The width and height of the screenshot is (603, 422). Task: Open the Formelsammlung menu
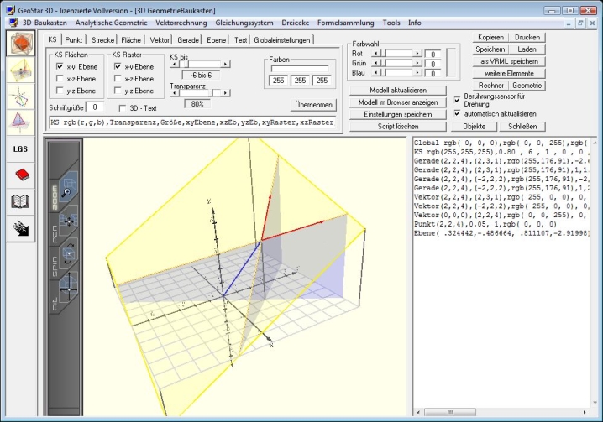pos(346,23)
